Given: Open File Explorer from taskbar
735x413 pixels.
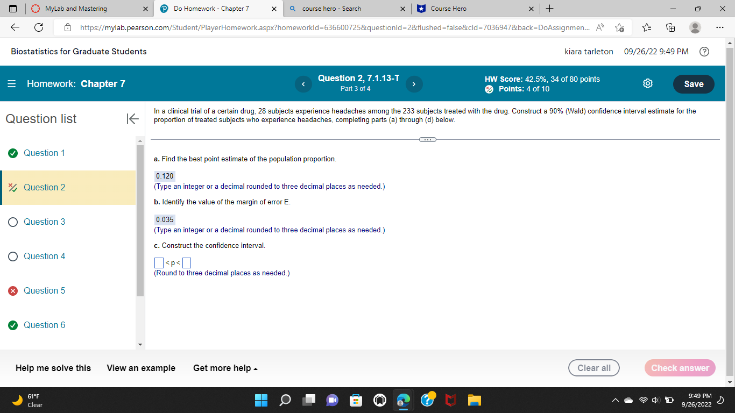Looking at the screenshot, I should [x=474, y=400].
